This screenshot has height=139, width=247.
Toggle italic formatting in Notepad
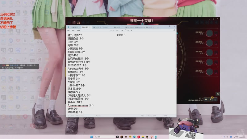[x=125, y=30]
